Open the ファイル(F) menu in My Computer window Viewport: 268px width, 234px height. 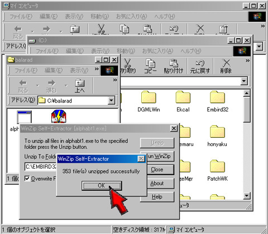(21, 17)
